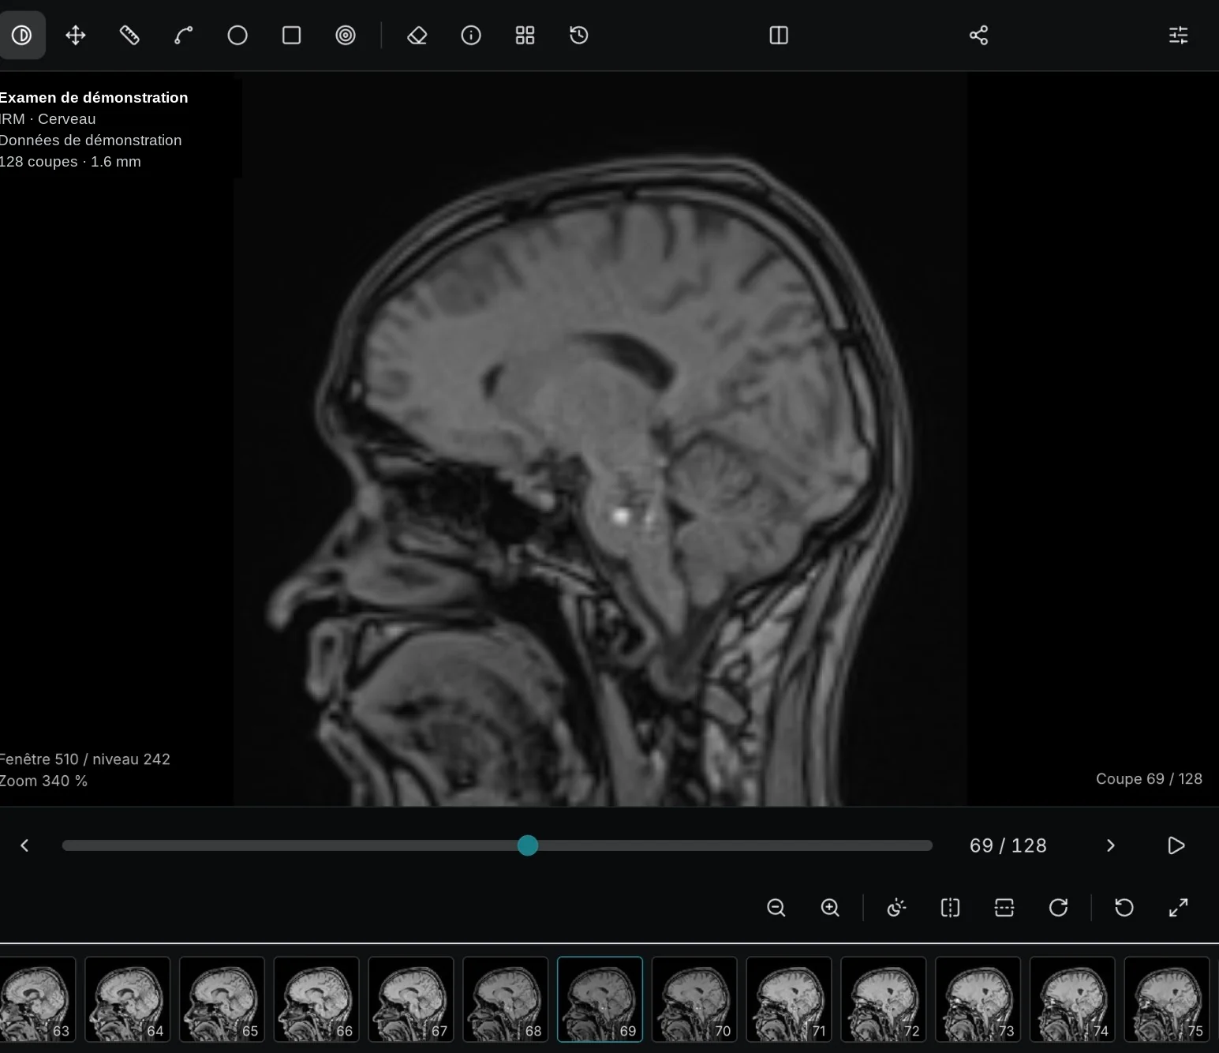Toggle the split compare view
The width and height of the screenshot is (1219, 1053).
click(779, 36)
